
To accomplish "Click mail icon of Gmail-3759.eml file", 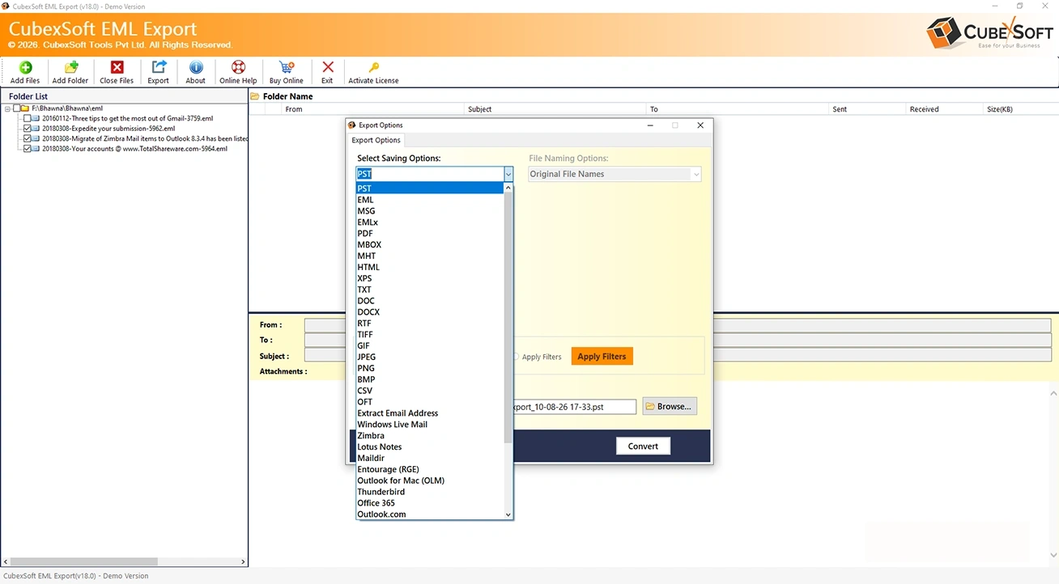I will click(x=36, y=118).
